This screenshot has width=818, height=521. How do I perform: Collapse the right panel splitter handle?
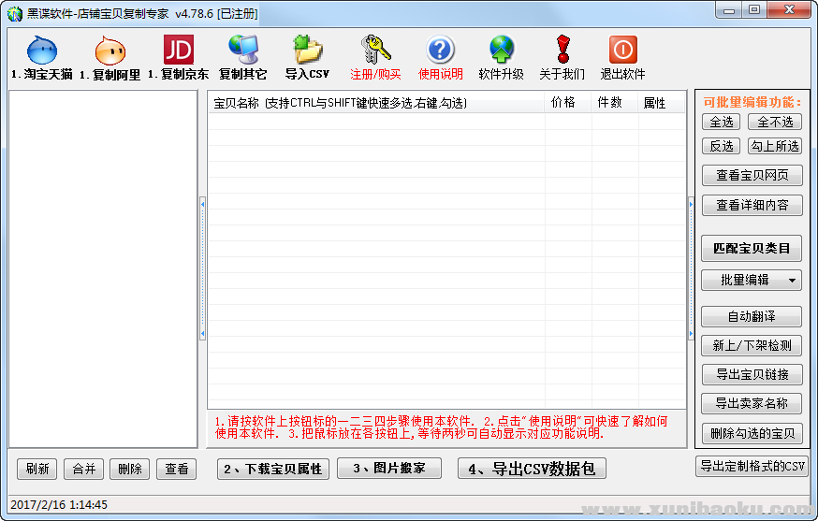coord(692,268)
